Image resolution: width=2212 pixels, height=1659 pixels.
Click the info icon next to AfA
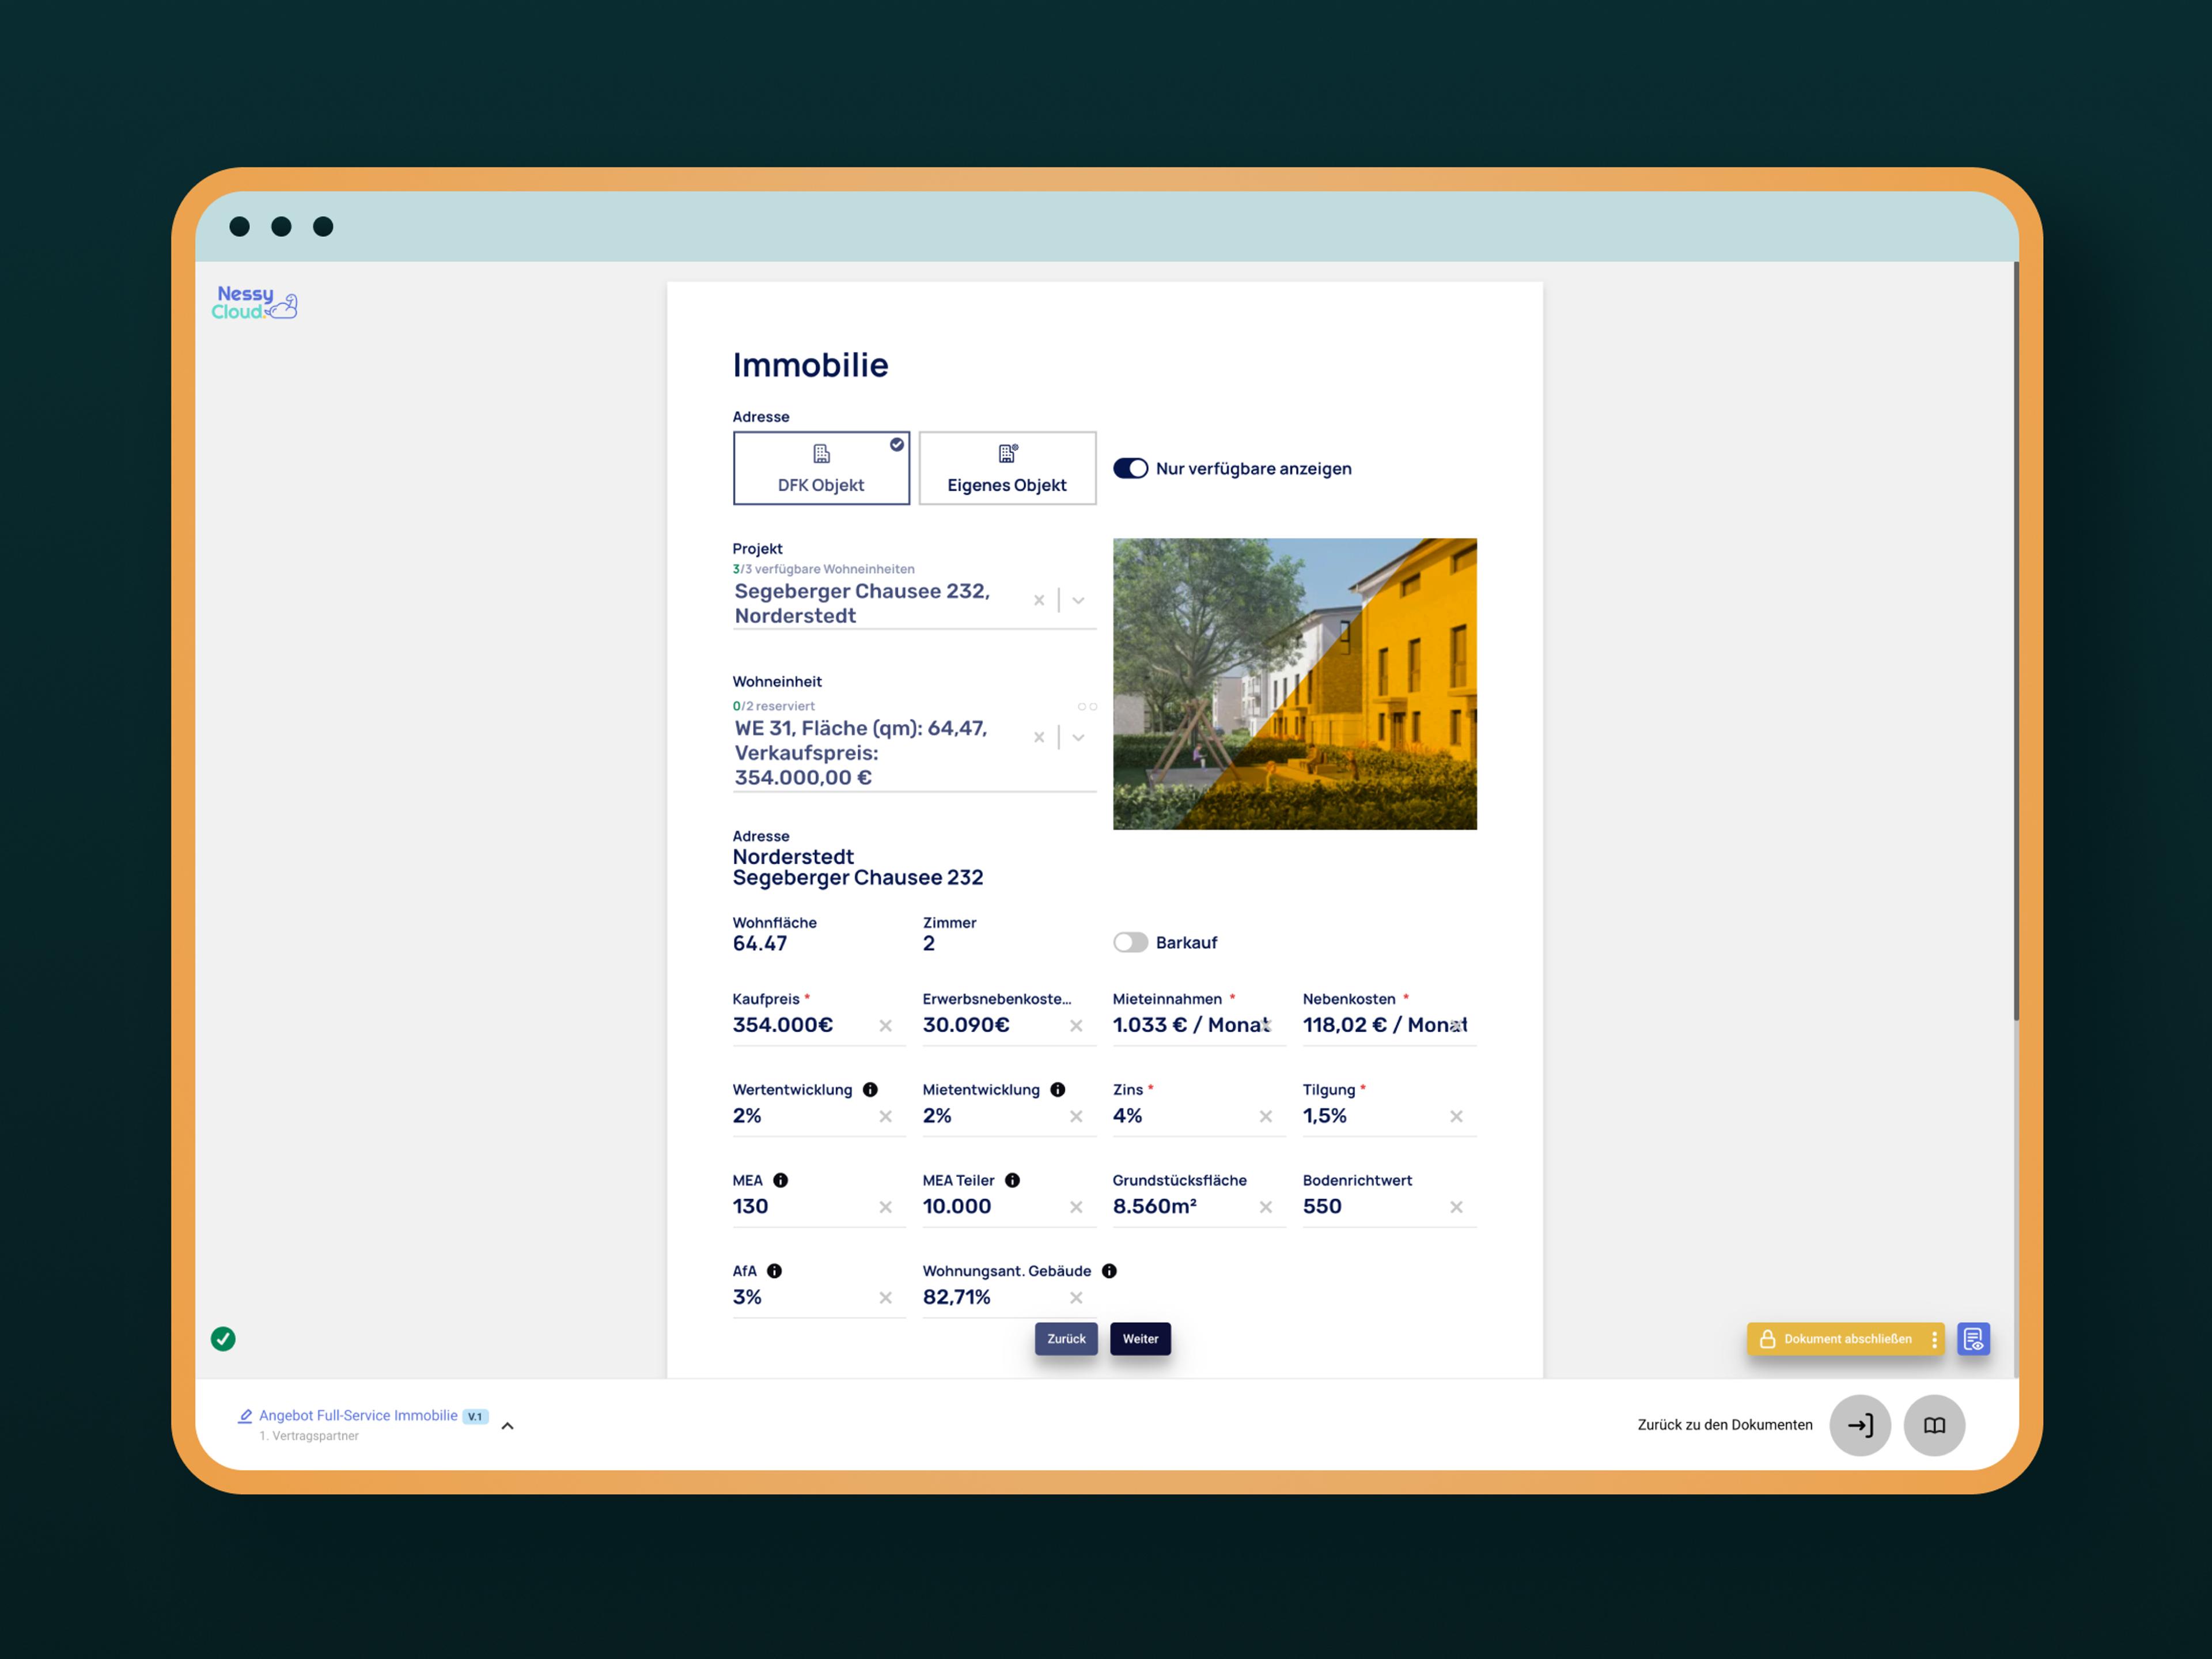(774, 1271)
